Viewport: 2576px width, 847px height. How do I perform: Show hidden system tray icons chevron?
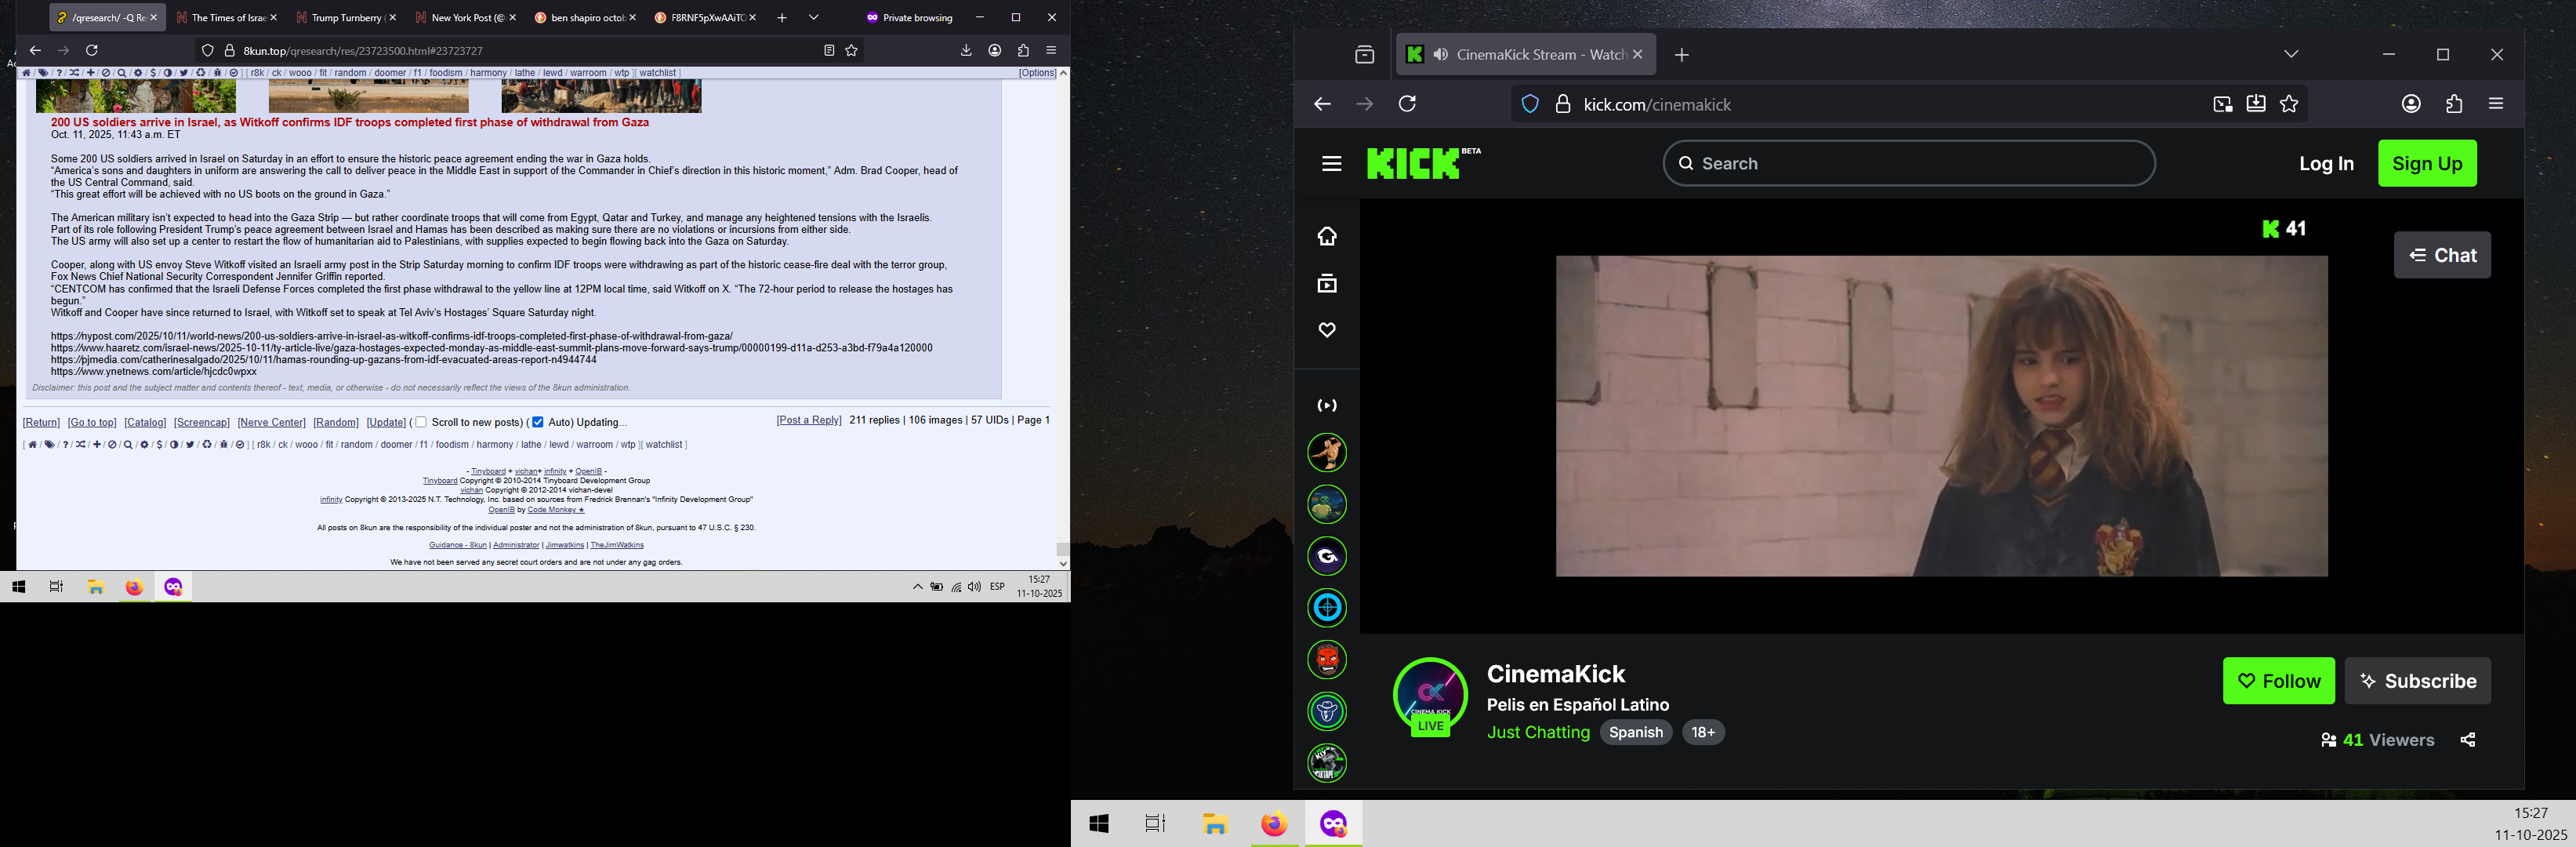click(917, 587)
